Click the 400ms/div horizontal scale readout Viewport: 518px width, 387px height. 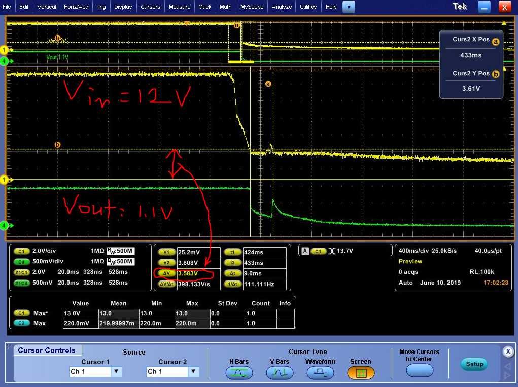click(x=413, y=251)
